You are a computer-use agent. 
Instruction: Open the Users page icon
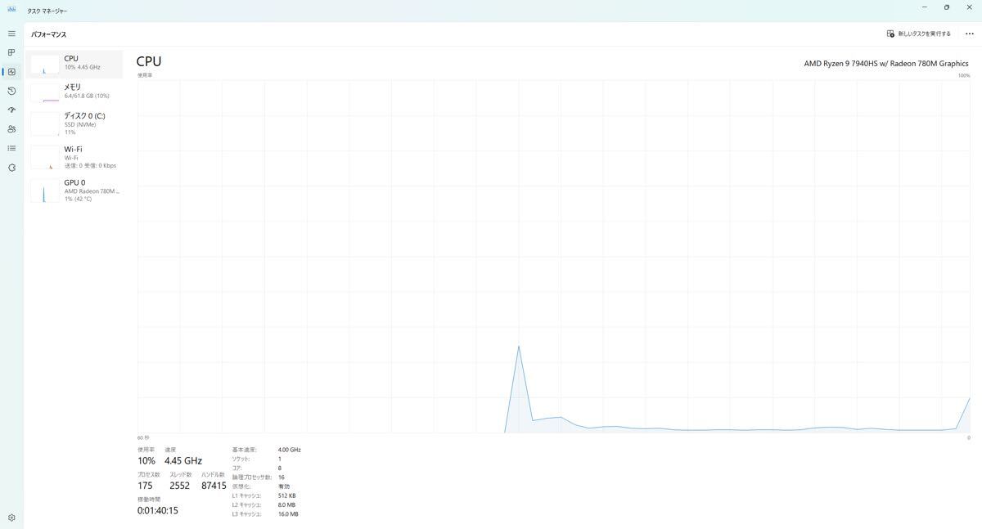click(x=11, y=129)
